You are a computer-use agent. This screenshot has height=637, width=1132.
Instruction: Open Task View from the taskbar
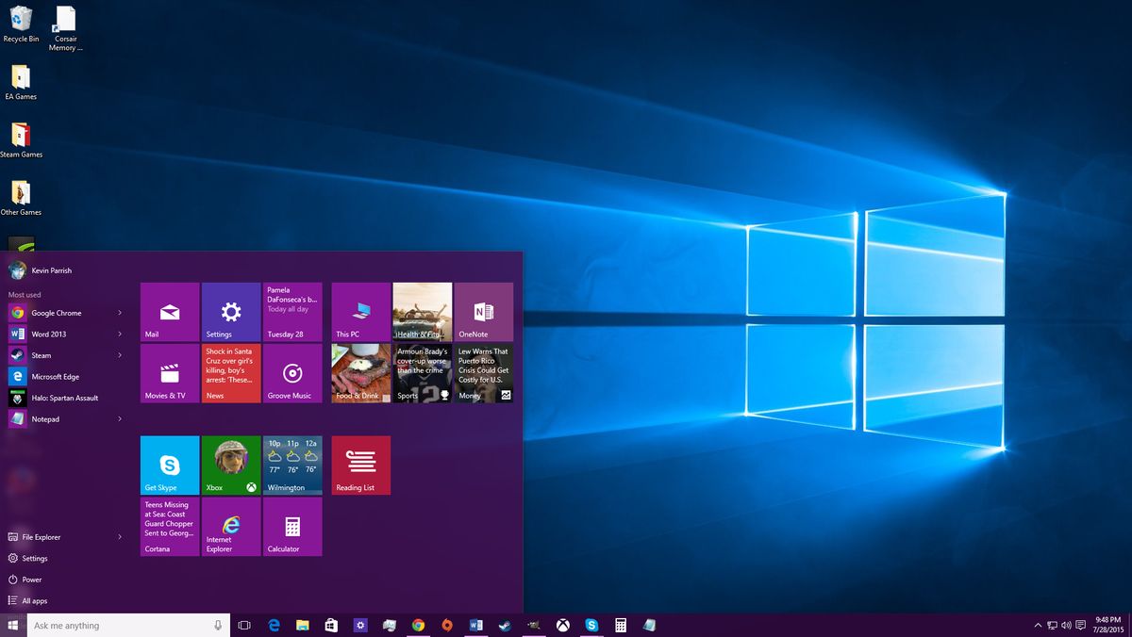pyautogui.click(x=244, y=624)
